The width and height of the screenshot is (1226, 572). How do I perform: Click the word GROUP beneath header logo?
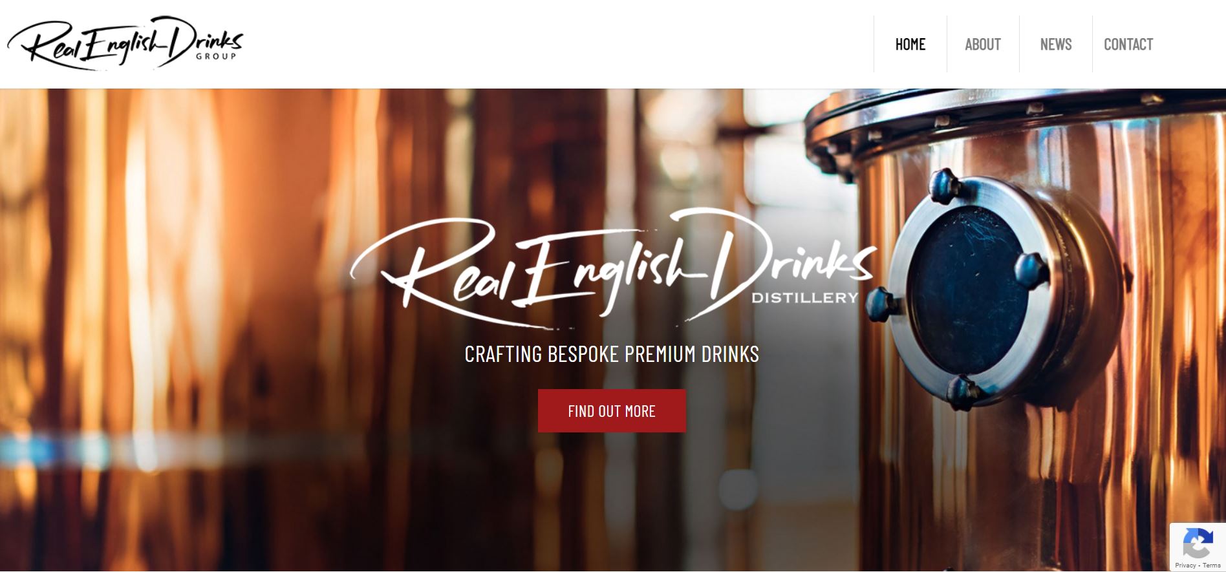tap(216, 57)
